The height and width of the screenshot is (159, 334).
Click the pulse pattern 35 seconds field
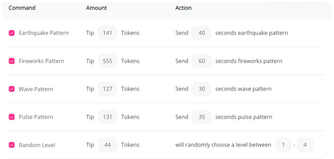pos(202,117)
